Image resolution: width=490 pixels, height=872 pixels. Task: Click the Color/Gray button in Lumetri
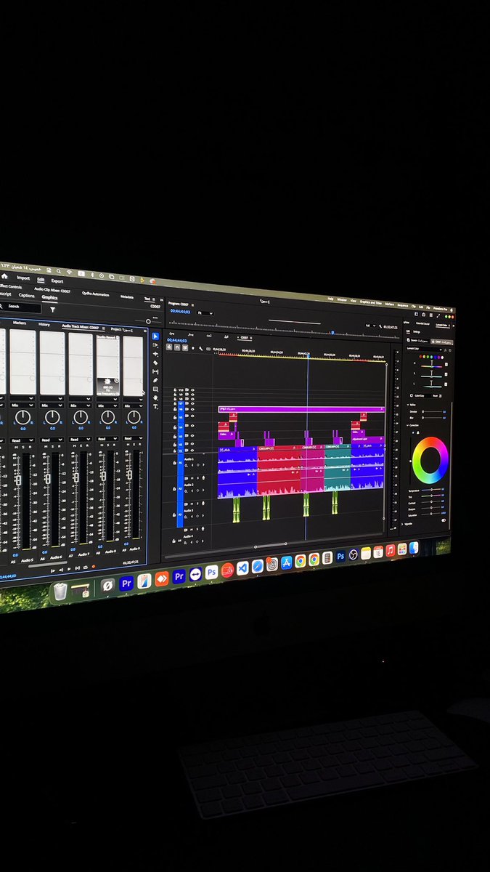(x=419, y=395)
